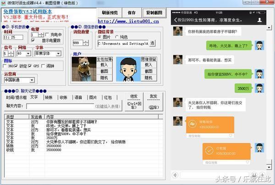Screen dimensions: 275x185
Task: Switch to the 时间/提示框 tab
Action: point(16,97)
